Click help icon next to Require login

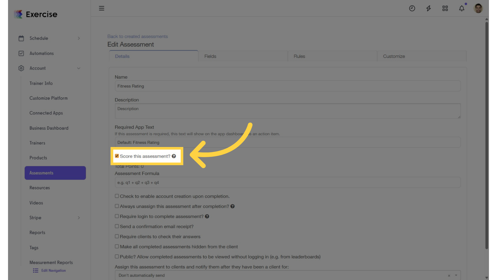tap(207, 216)
